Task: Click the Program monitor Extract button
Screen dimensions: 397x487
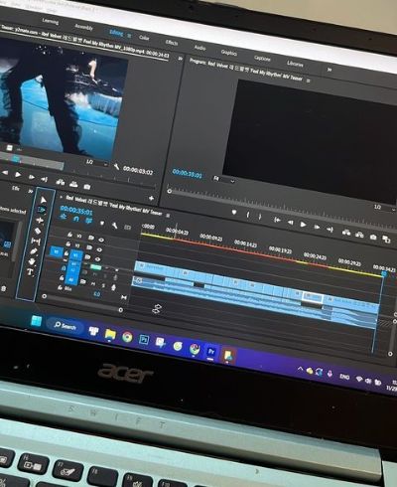Action: tap(359, 235)
